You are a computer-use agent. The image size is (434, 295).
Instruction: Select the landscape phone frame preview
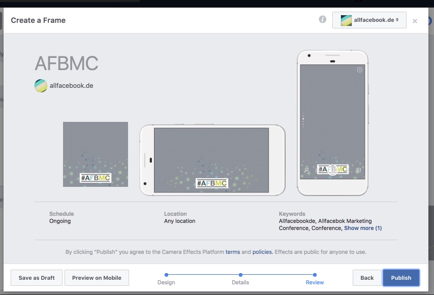(212, 160)
